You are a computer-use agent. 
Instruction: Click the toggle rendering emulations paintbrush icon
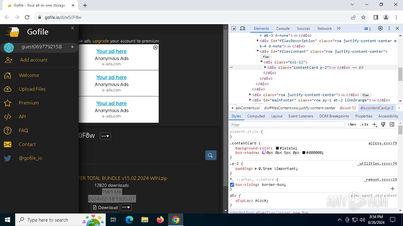(x=383, y=125)
